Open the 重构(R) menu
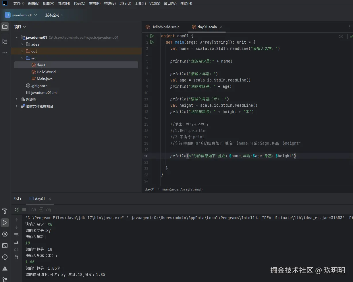353x282 pixels. click(x=94, y=3)
